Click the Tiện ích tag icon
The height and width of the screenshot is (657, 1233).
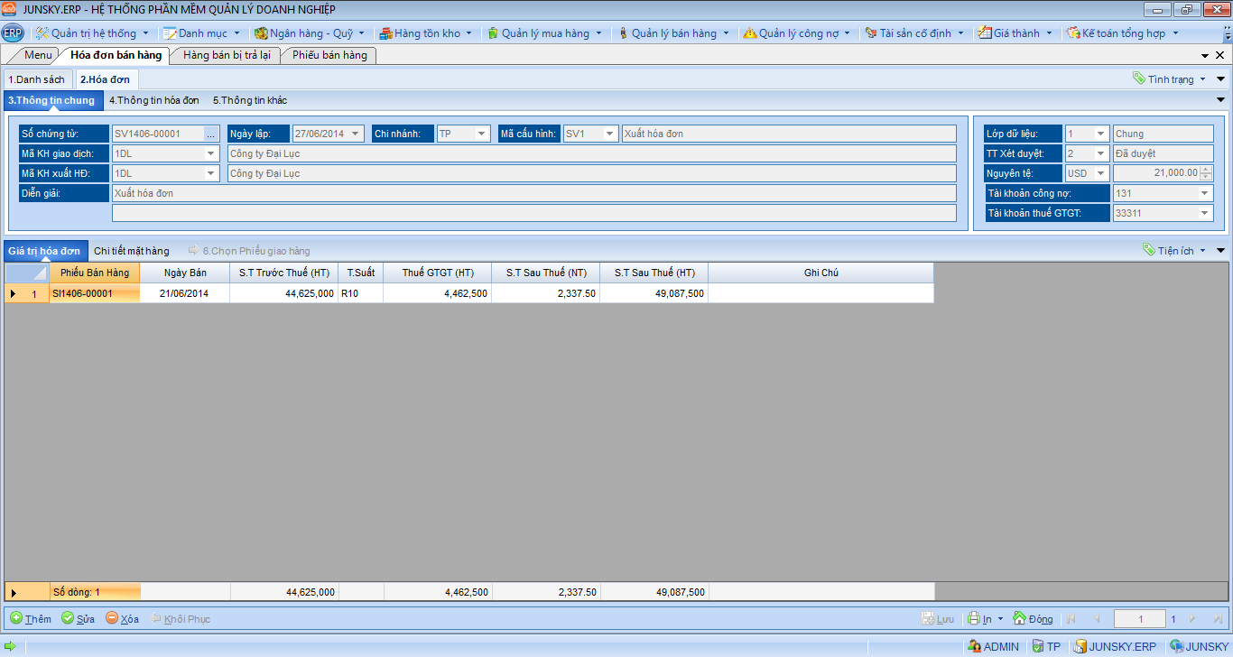click(1148, 250)
